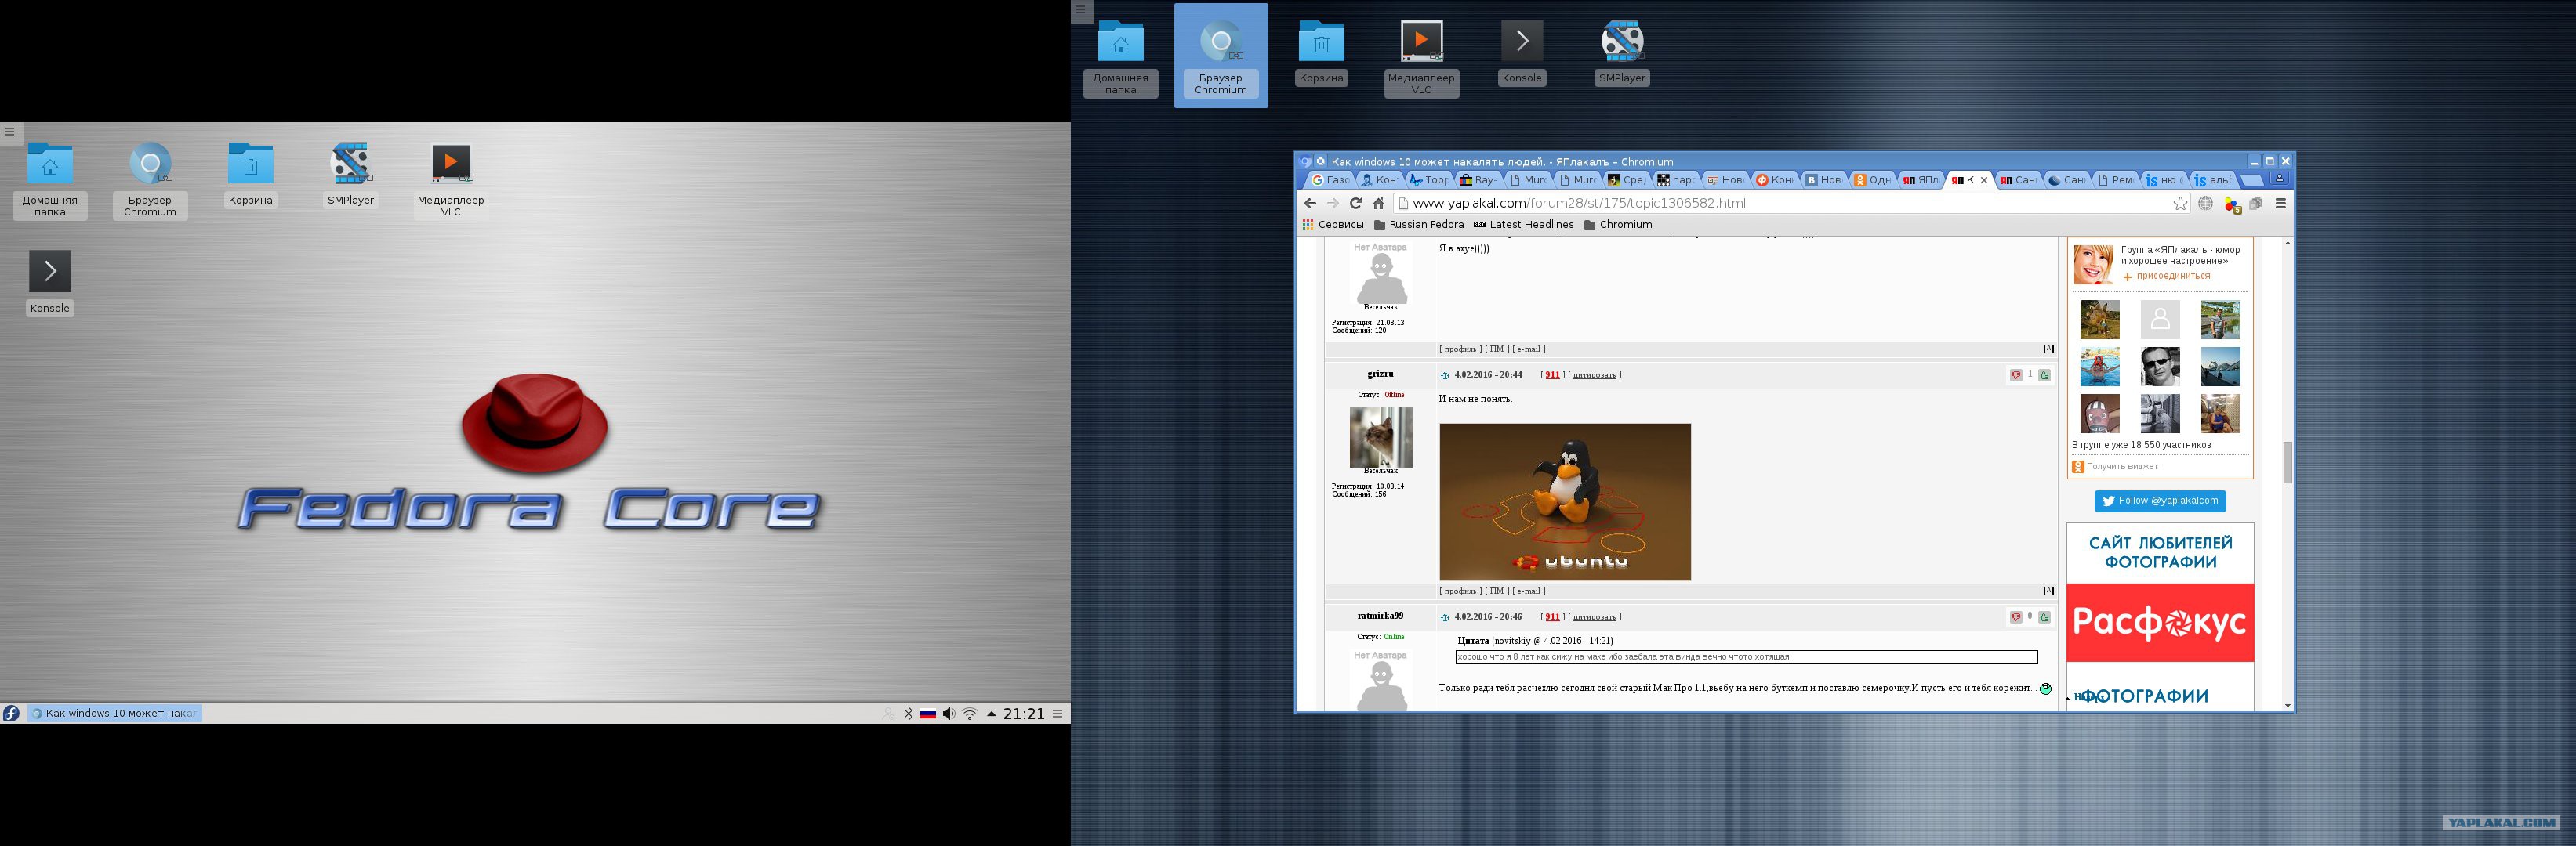This screenshot has width=2576, height=846.
Task: Click 'присоединиться' in the group widget
Action: tap(2173, 277)
